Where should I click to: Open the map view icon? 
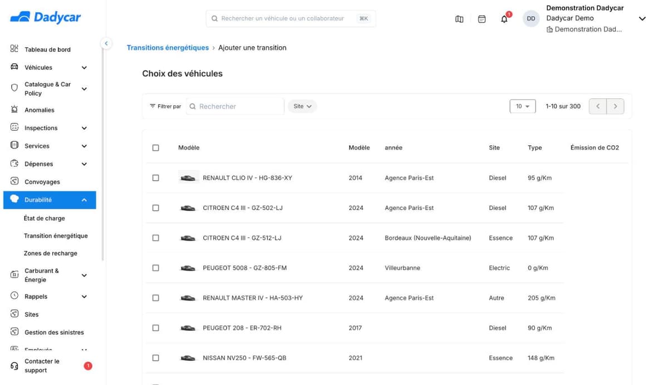pos(459,19)
